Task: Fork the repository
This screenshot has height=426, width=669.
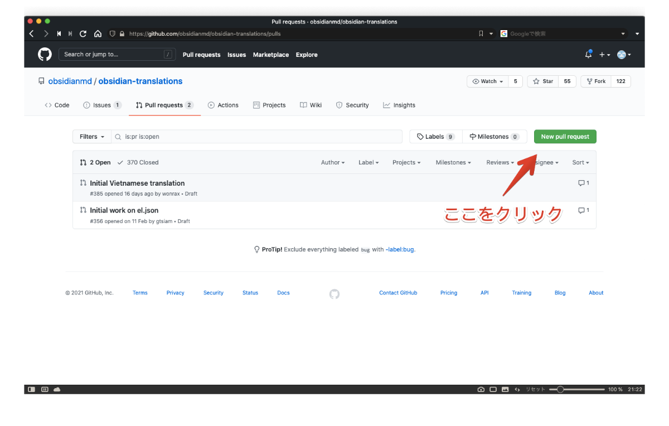Action: coord(595,81)
